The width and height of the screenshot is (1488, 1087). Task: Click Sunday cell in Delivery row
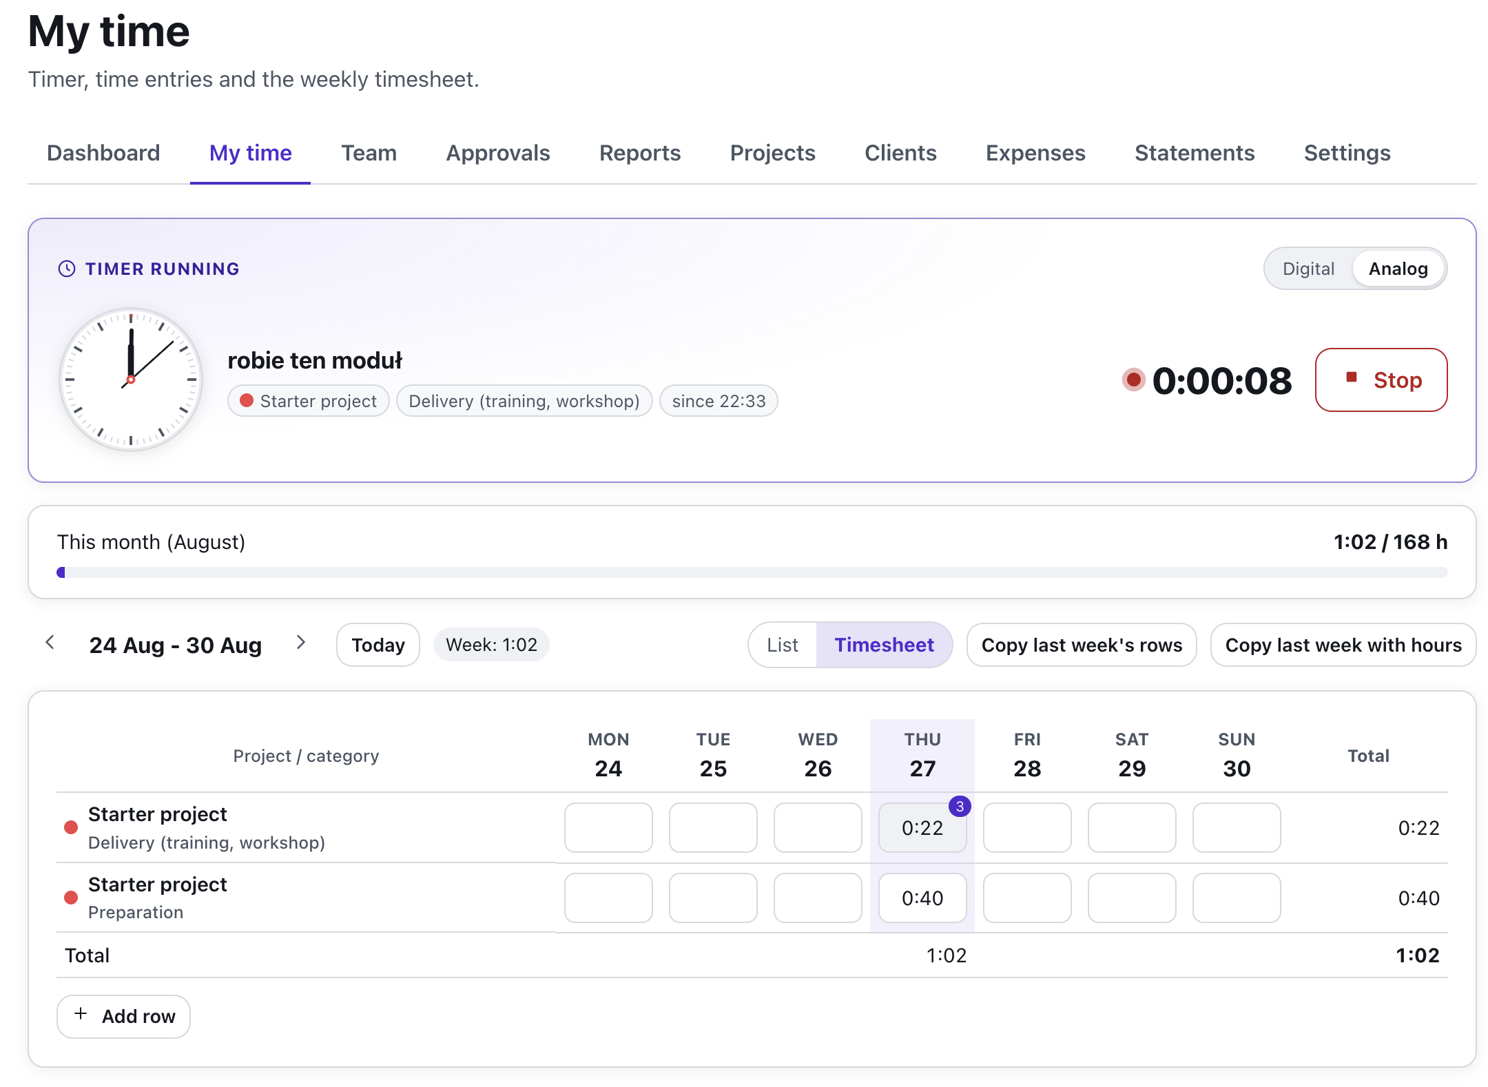(x=1237, y=827)
